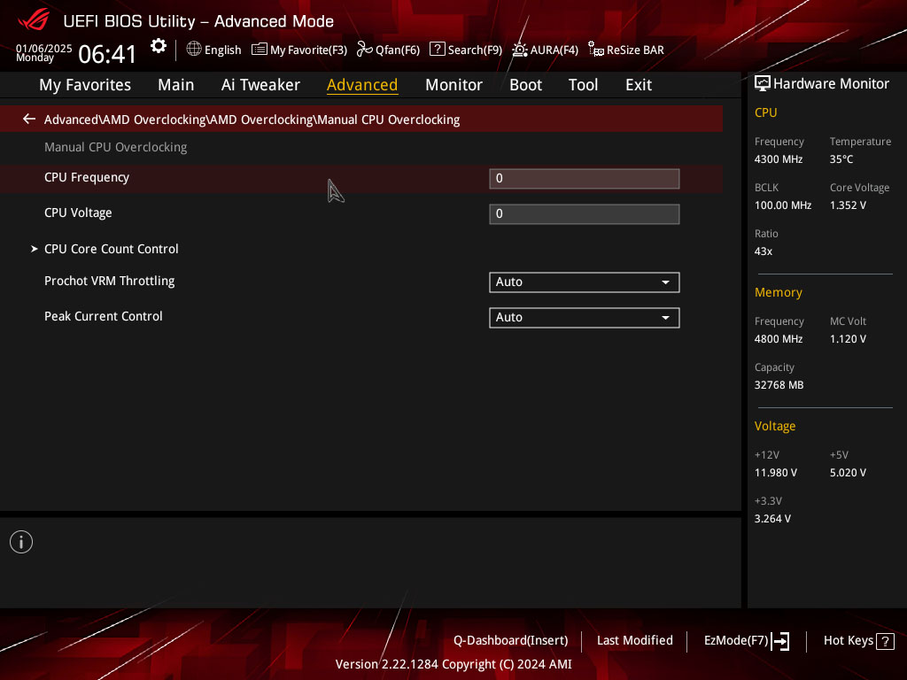This screenshot has height=680, width=907.
Task: Click the 4300 MHz CPU frequency value
Action: [x=779, y=159]
